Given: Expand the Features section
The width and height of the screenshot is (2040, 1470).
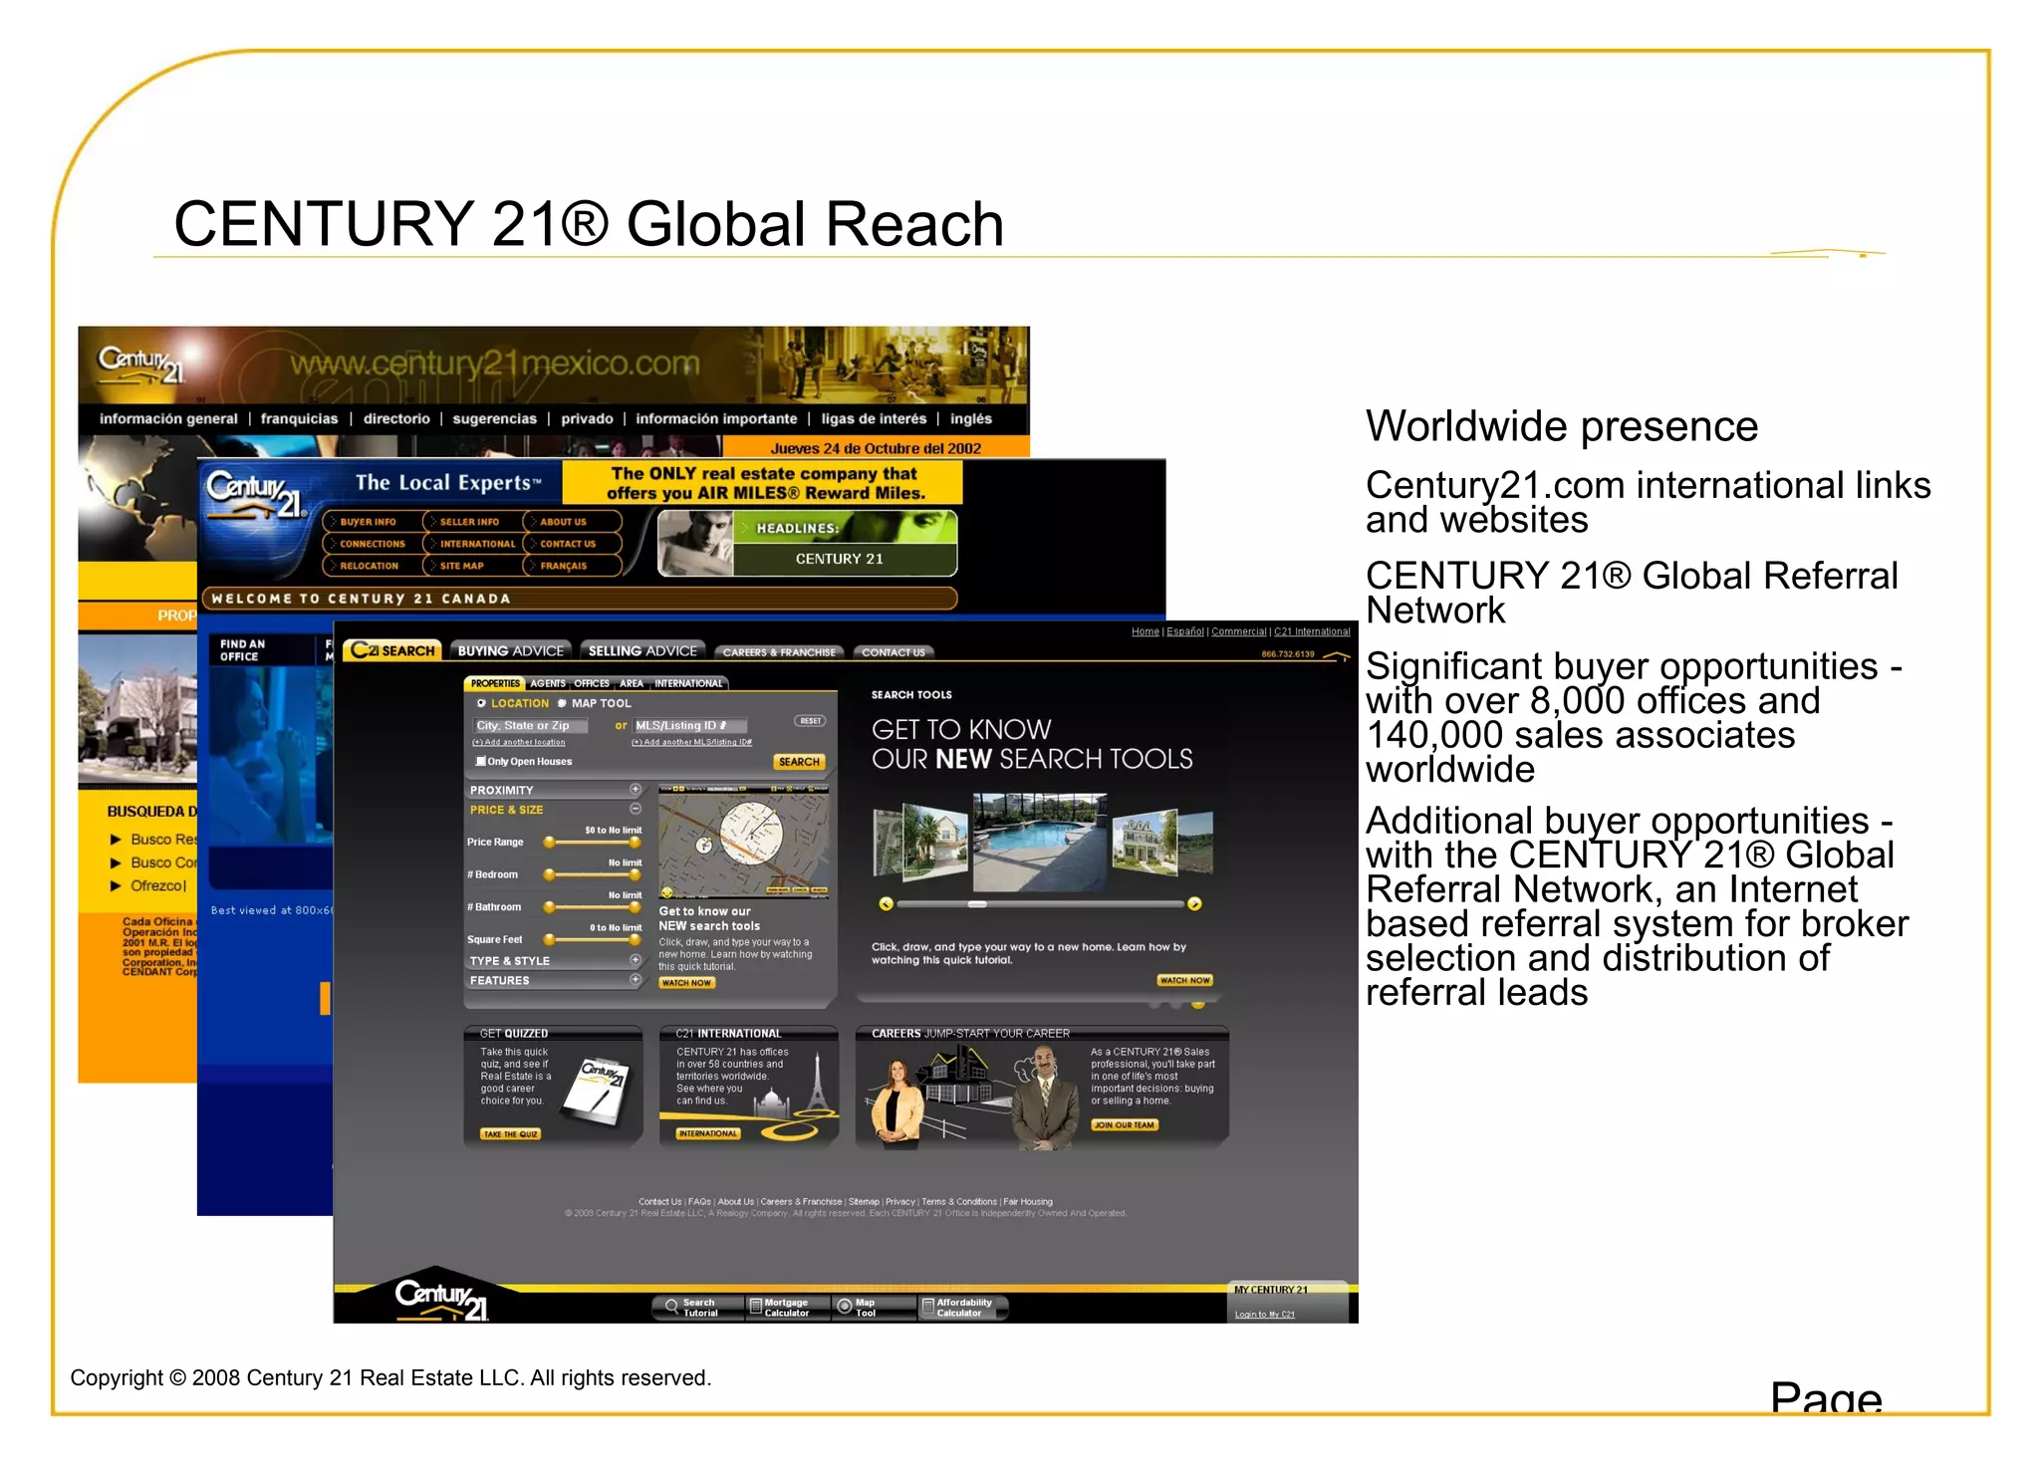Looking at the screenshot, I should [x=636, y=980].
